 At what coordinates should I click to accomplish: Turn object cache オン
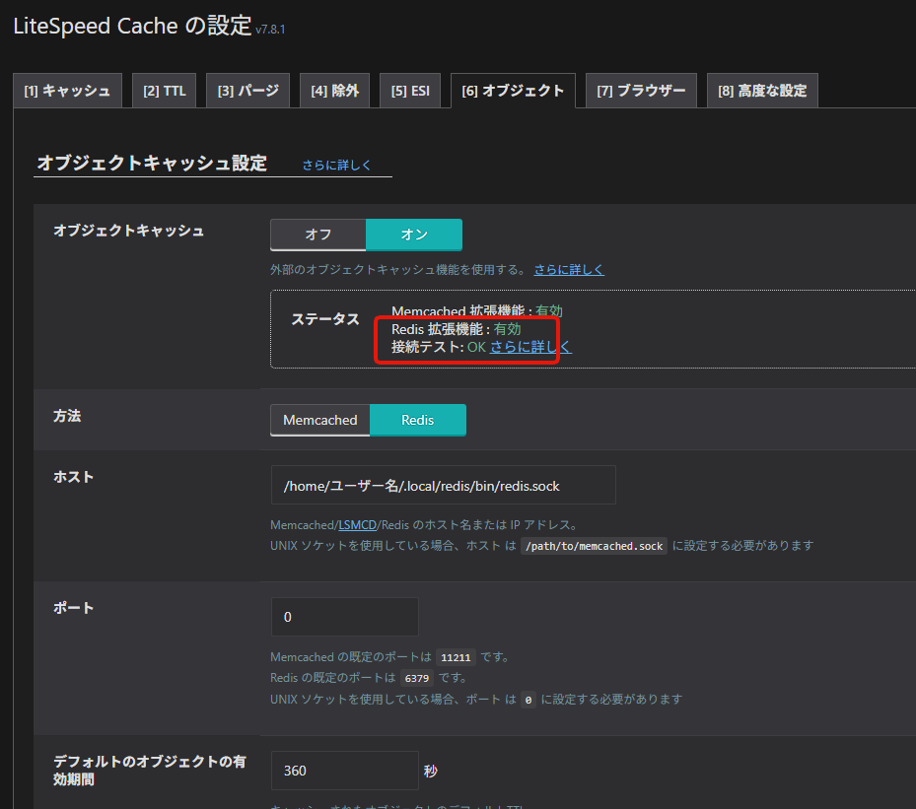click(x=414, y=235)
